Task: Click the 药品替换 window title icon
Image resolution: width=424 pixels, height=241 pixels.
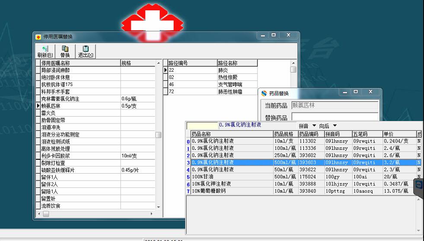Action: coord(264,93)
